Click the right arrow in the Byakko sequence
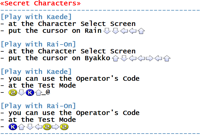This screenshot has height=137, width=201. pos(150,58)
